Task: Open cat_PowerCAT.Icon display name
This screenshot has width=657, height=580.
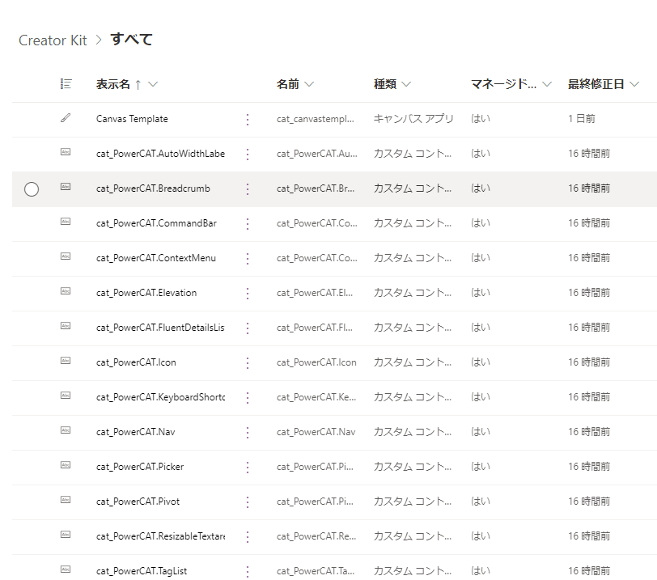Action: click(136, 362)
